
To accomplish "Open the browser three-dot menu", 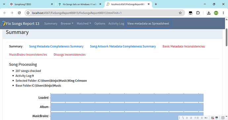I will tap(223, 13).
